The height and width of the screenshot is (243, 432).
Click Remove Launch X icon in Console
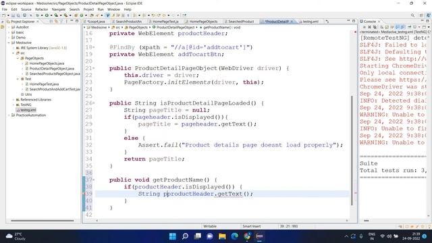tap(369, 27)
